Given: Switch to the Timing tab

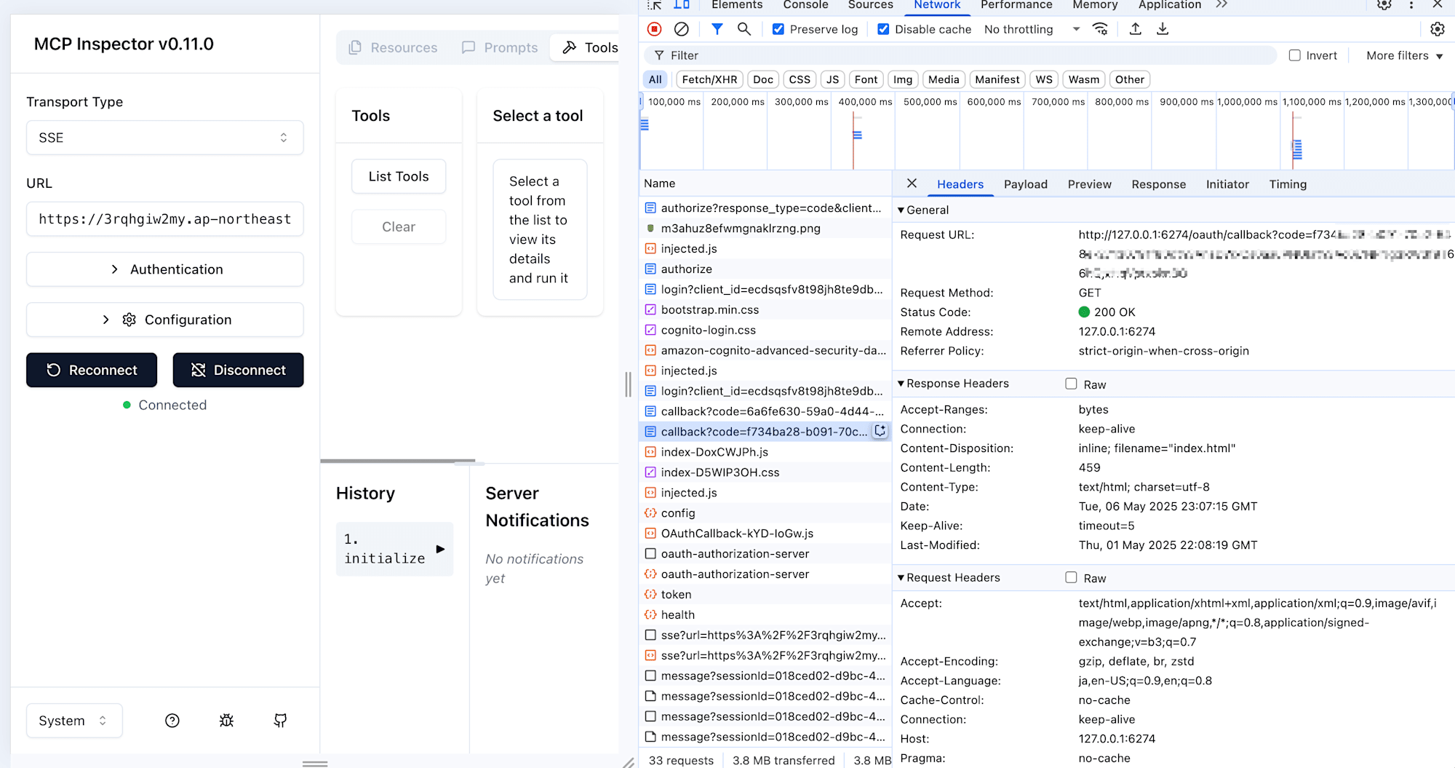Looking at the screenshot, I should (1288, 184).
